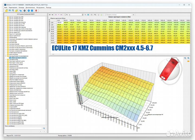This screenshot has width=195, height=140.
Task: Expand the 'Датчик температуры АКБ' folder
Action: pyautogui.click(x=6, y=17)
